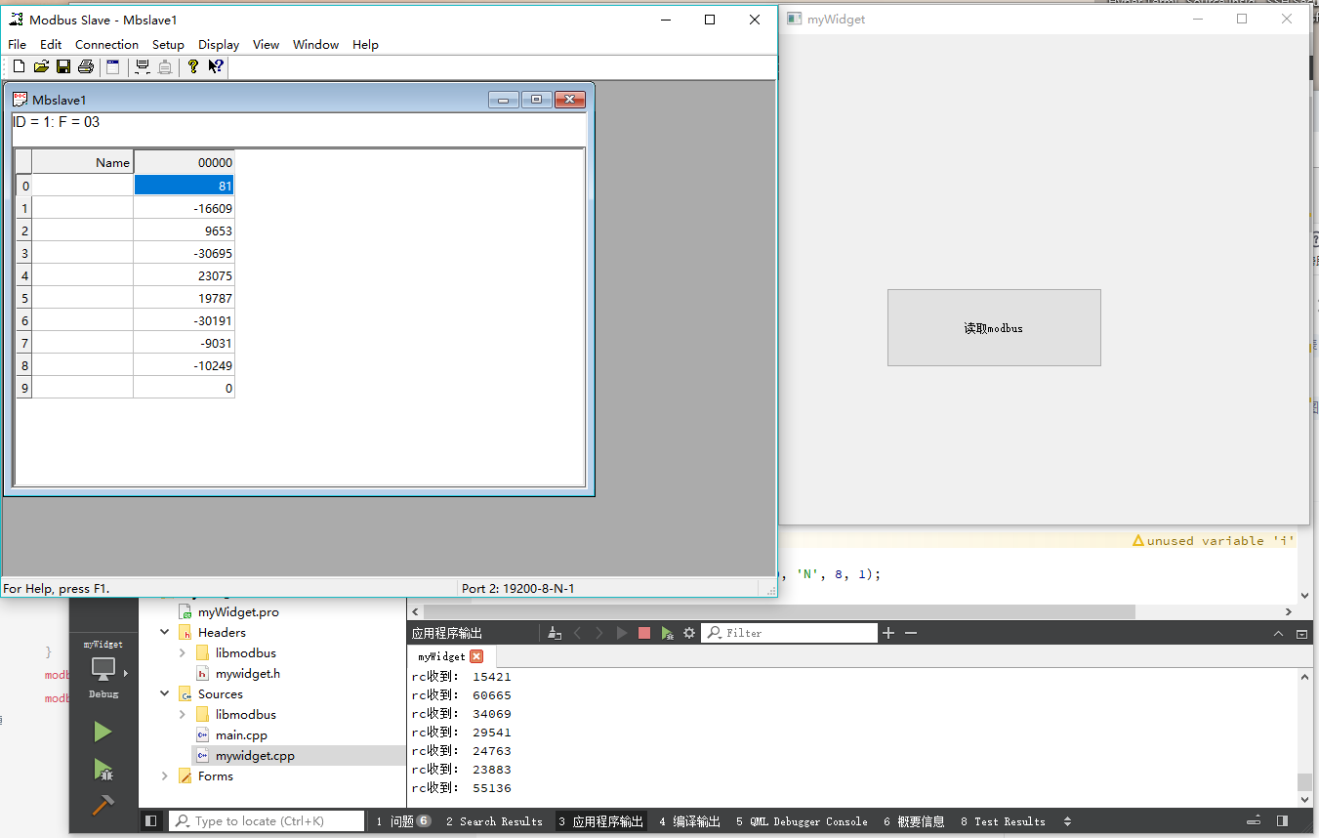Click the 00000 column header in Mbslave1 table

pos(184,162)
